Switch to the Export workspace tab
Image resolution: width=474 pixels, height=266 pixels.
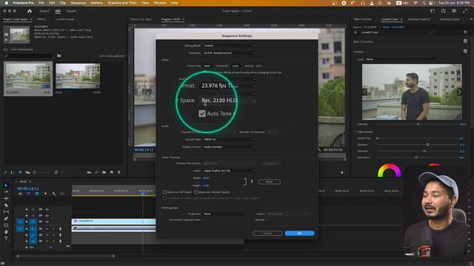point(71,11)
